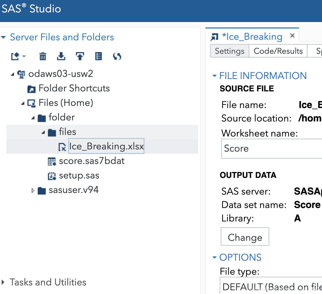Switch to the Settings tab

coord(230,51)
